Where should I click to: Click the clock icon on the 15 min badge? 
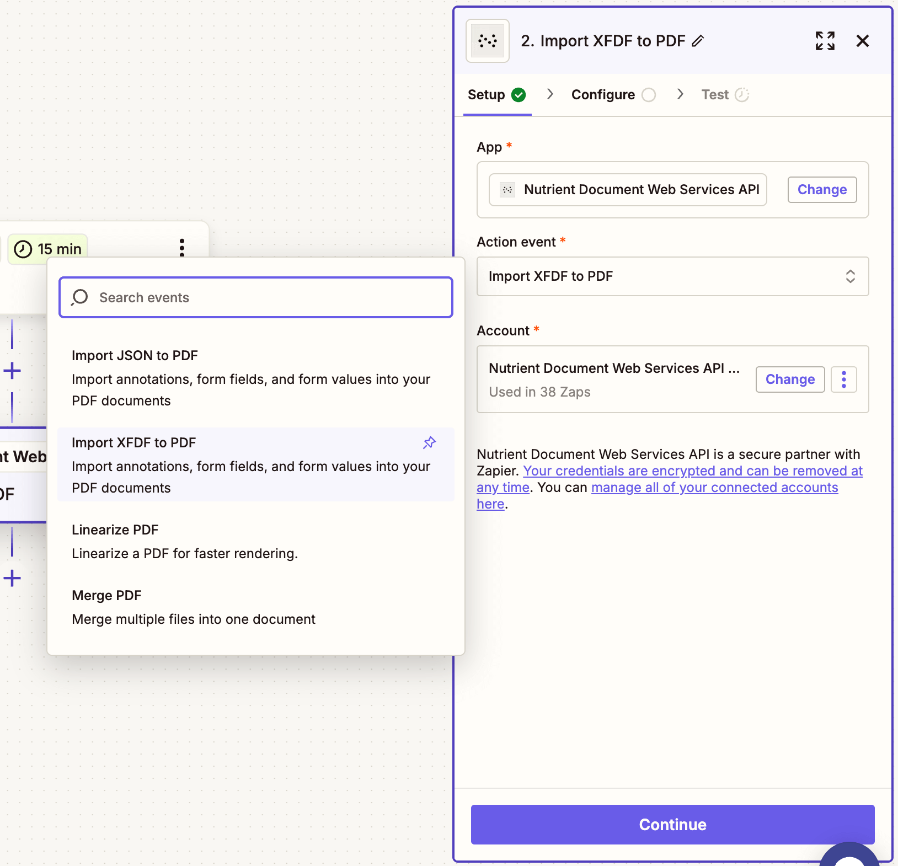pos(22,248)
